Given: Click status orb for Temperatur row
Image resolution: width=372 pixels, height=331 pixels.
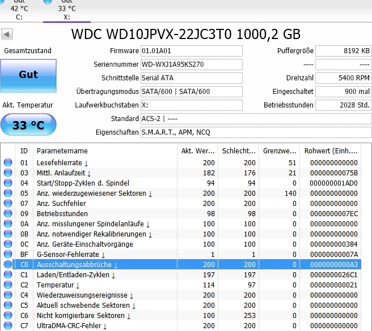Looking at the screenshot, I should click(8, 285).
